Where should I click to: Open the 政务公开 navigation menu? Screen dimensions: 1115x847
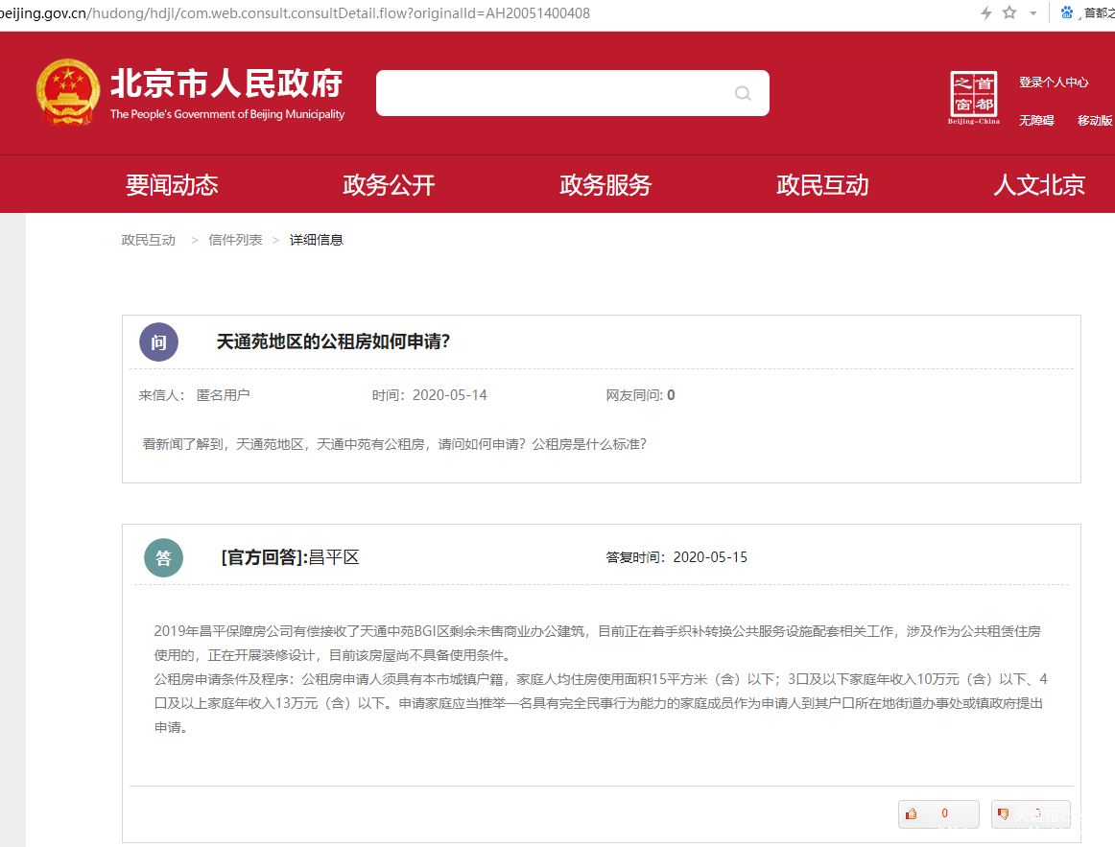pyautogui.click(x=389, y=185)
